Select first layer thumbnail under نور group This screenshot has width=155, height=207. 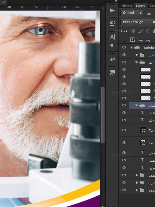tap(146, 70)
